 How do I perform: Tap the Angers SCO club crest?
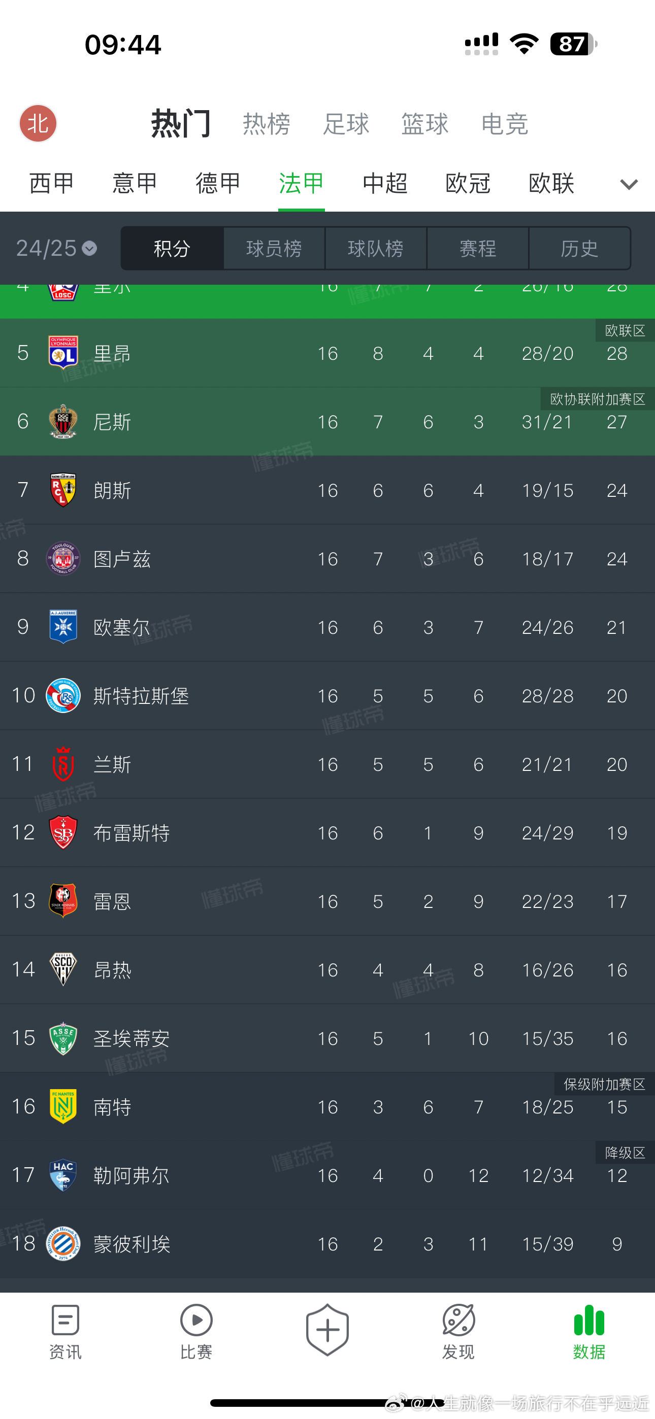tap(63, 969)
